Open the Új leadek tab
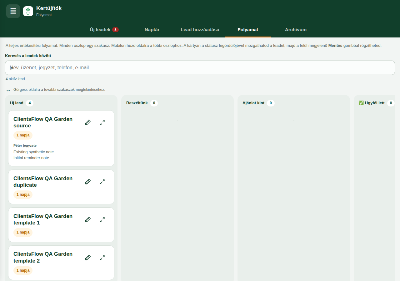This screenshot has height=281, width=400. [x=104, y=30]
